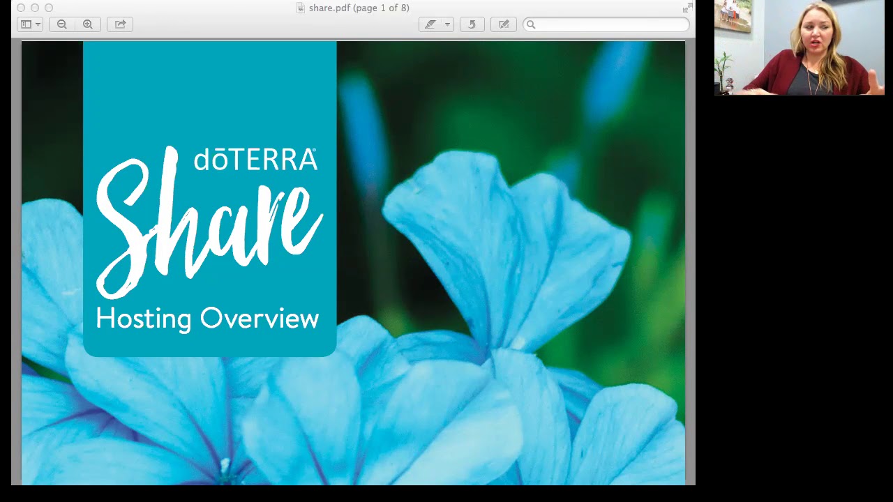893x502 pixels.
Task: Open the sidebar view options button
Action: (30, 24)
